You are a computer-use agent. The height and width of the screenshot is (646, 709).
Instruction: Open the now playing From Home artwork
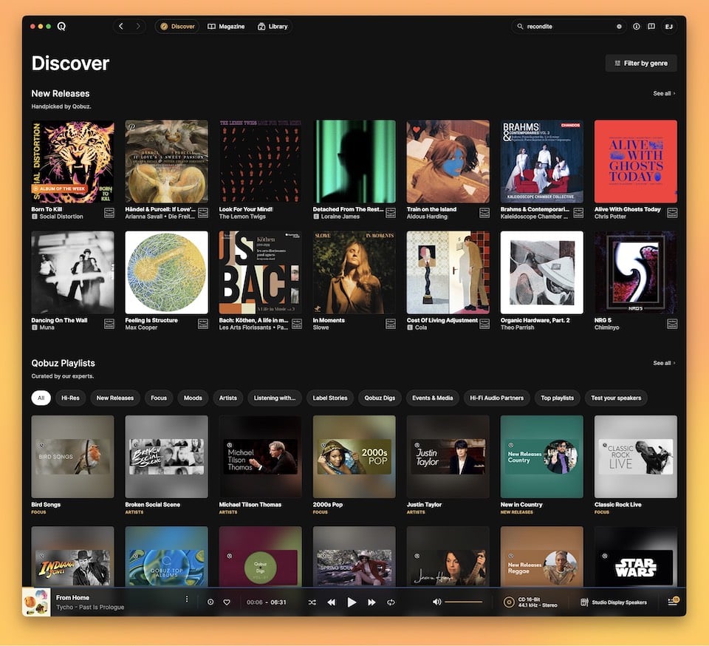(x=36, y=602)
